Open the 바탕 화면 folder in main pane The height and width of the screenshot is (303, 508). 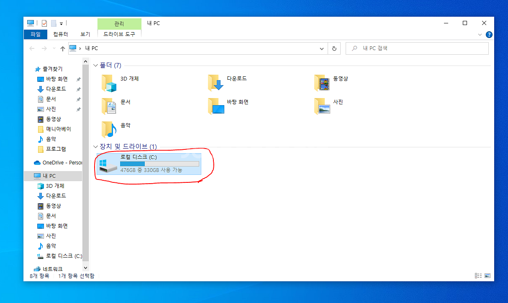coord(228,106)
